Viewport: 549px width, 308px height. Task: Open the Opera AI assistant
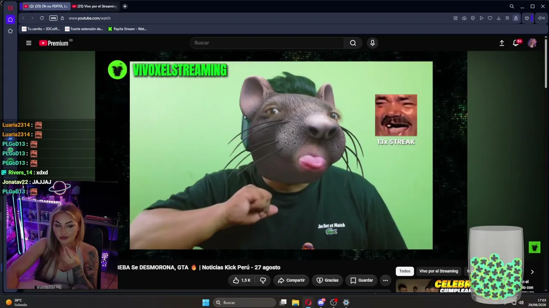click(x=541, y=18)
